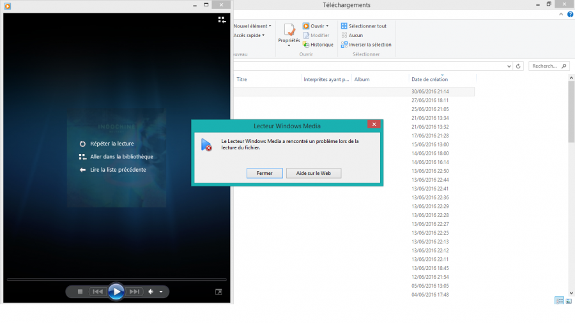Stop playback in the media player
575x323 pixels.
coord(80,292)
